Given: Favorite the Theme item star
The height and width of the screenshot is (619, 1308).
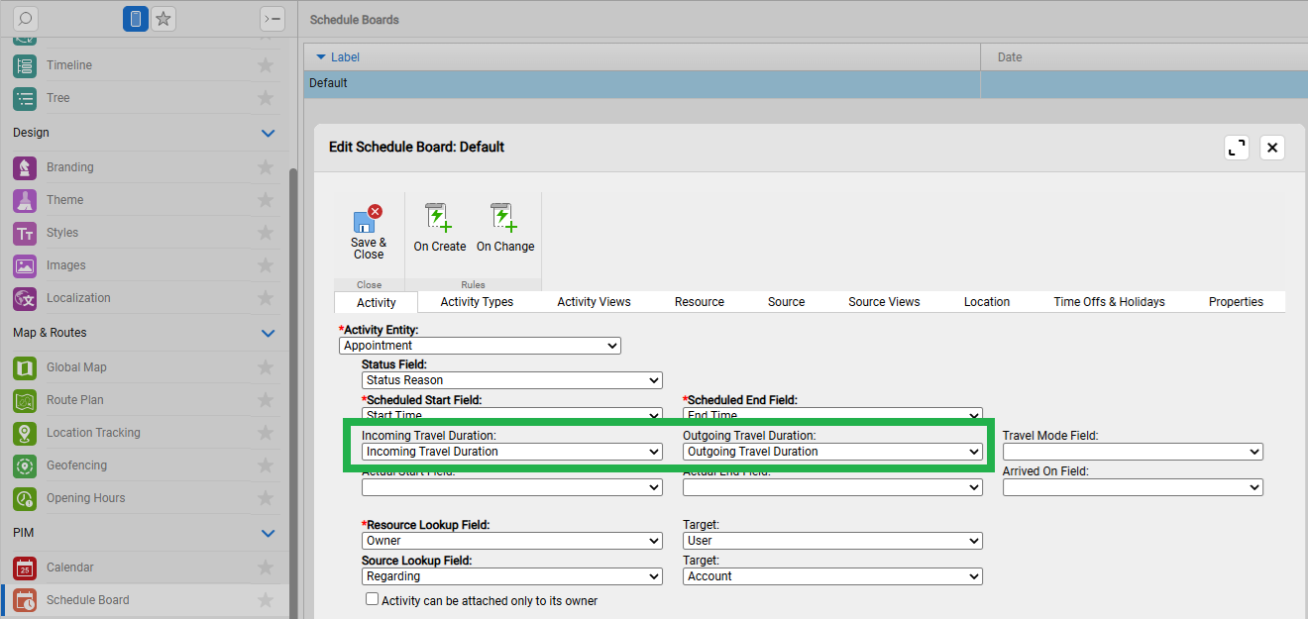Looking at the screenshot, I should coord(266,200).
